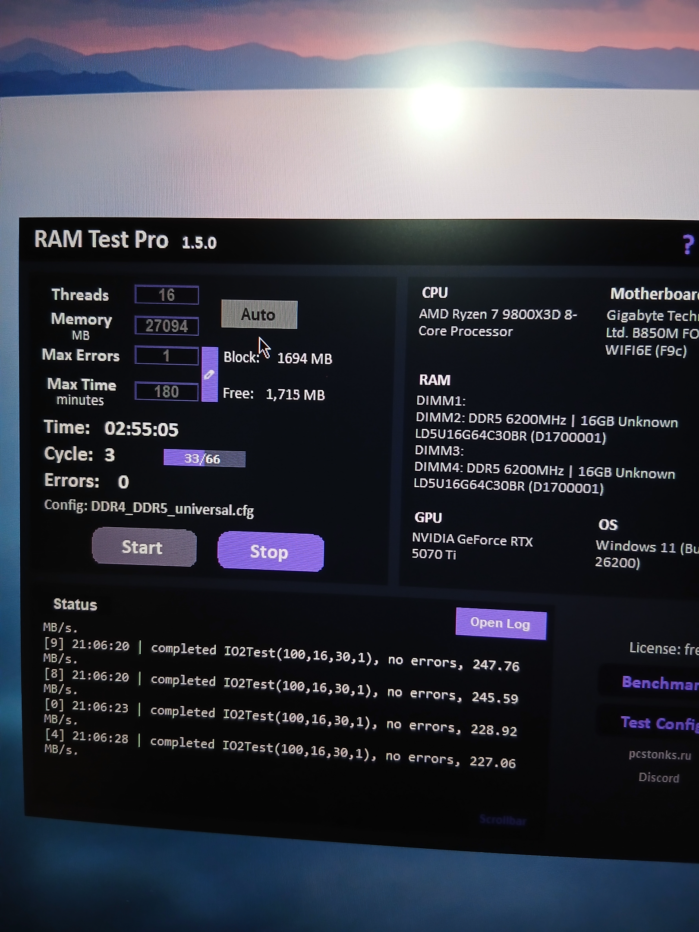Click the RAM Test Pro title text
Viewport: 699px width, 932px height.
101,239
